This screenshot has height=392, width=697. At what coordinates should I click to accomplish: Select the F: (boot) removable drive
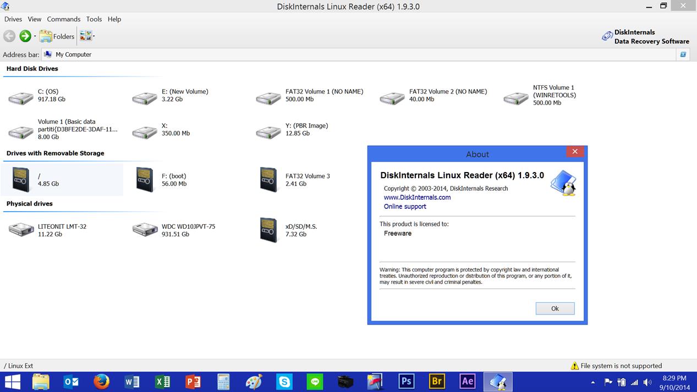(161, 180)
